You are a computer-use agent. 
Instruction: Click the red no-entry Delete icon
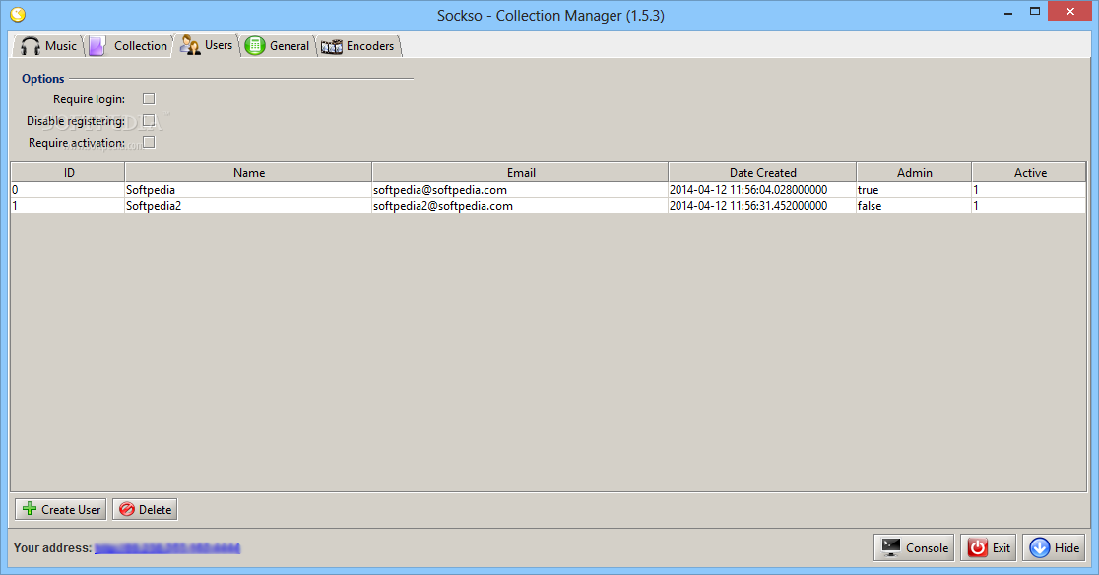[127, 509]
